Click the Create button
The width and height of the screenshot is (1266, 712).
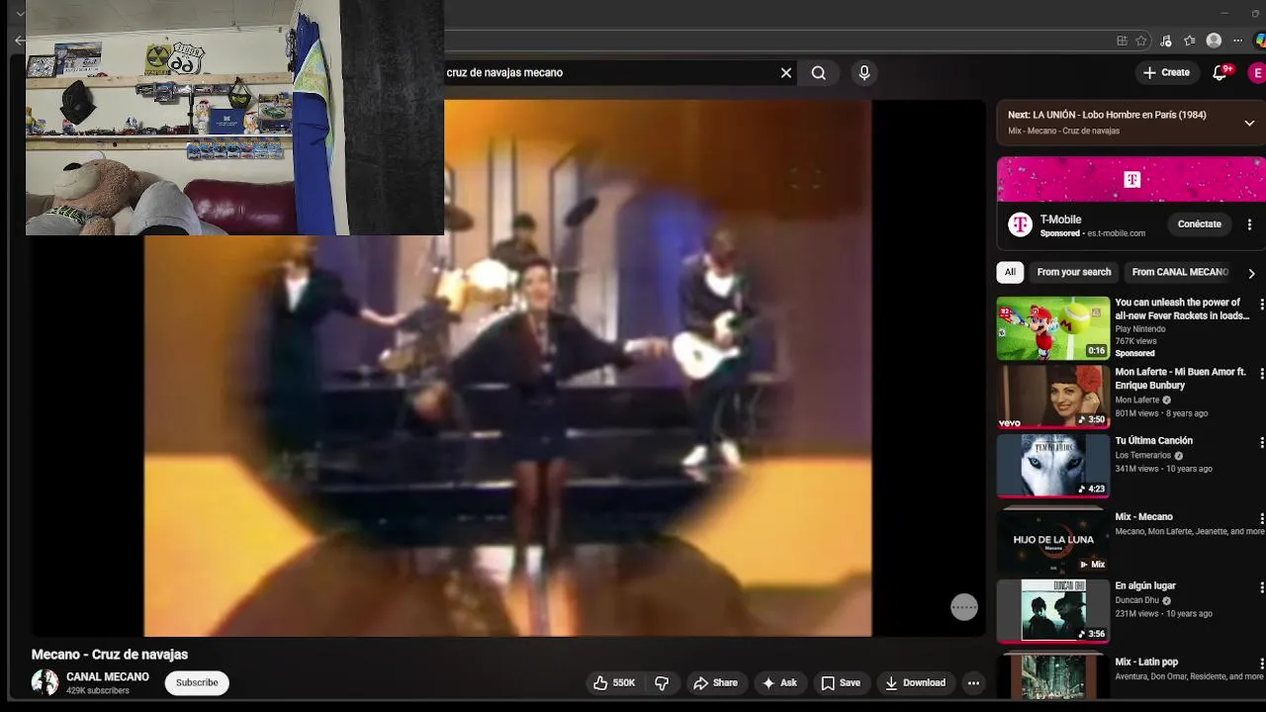click(1166, 72)
